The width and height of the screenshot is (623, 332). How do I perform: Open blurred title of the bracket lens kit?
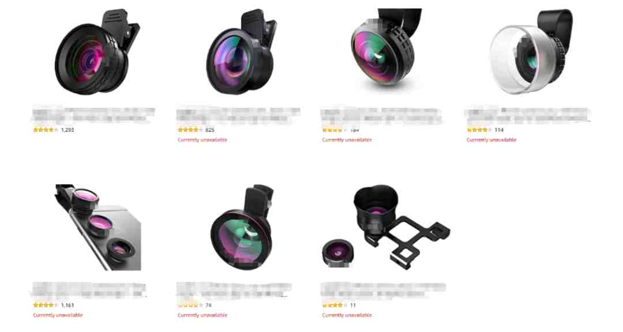click(384, 290)
